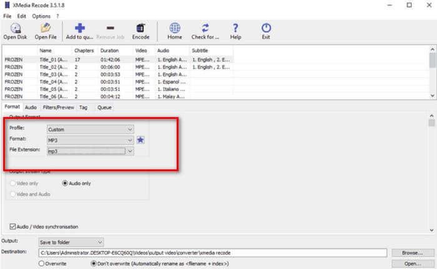This screenshot has width=437, height=269.
Task: Select the Title_01 row in list
Action: 119,60
